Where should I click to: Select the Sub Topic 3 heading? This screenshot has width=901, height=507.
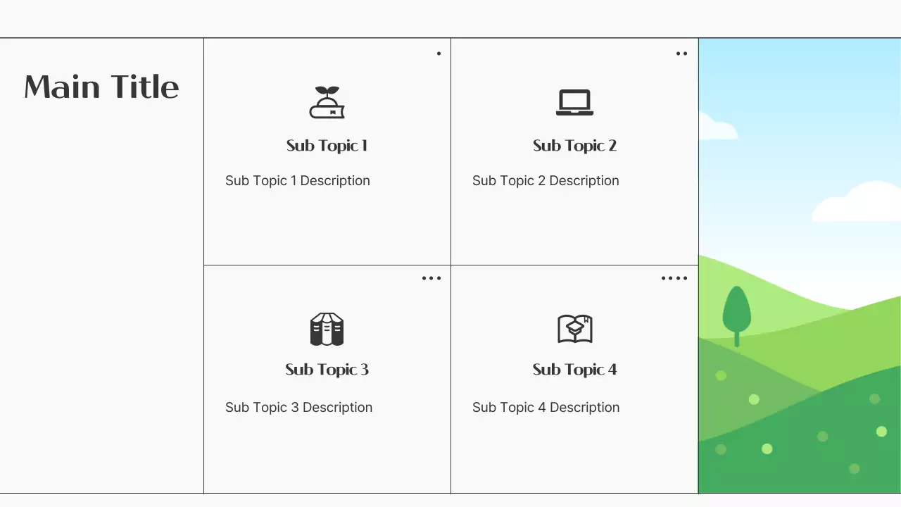click(327, 370)
